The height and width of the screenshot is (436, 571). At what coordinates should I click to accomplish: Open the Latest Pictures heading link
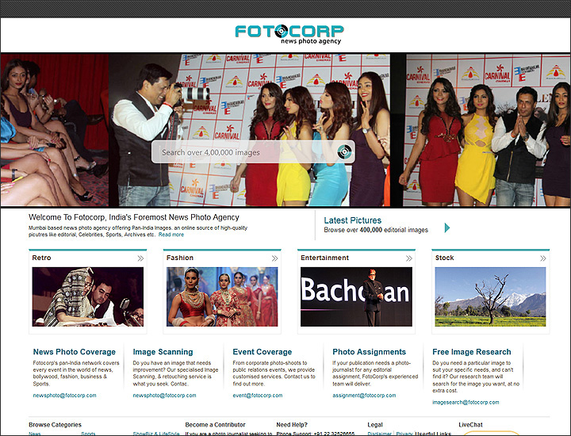(x=352, y=220)
